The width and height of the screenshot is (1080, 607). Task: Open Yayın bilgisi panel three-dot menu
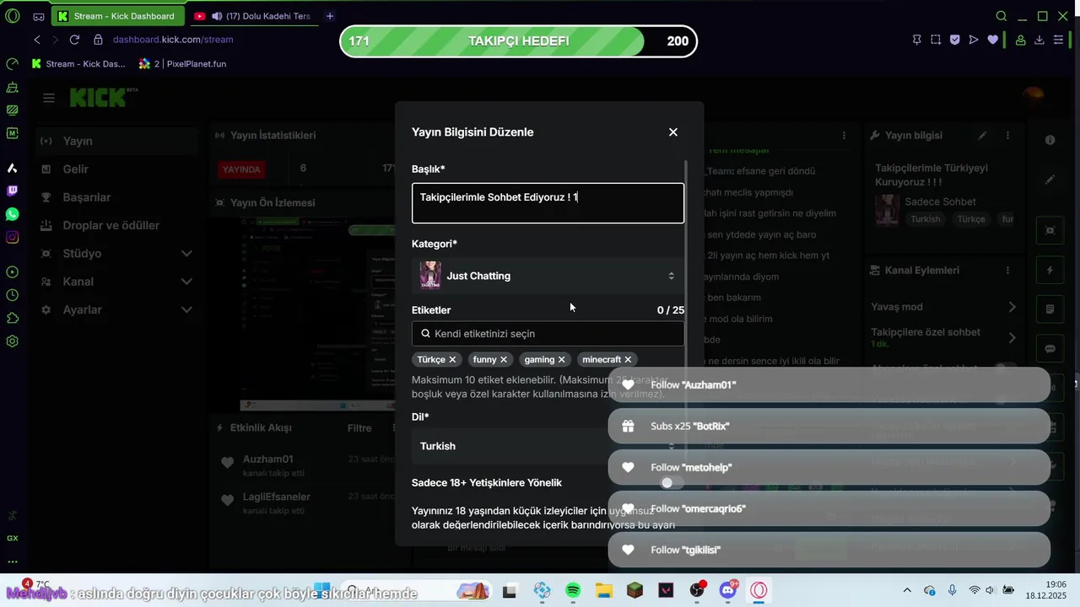[1007, 135]
